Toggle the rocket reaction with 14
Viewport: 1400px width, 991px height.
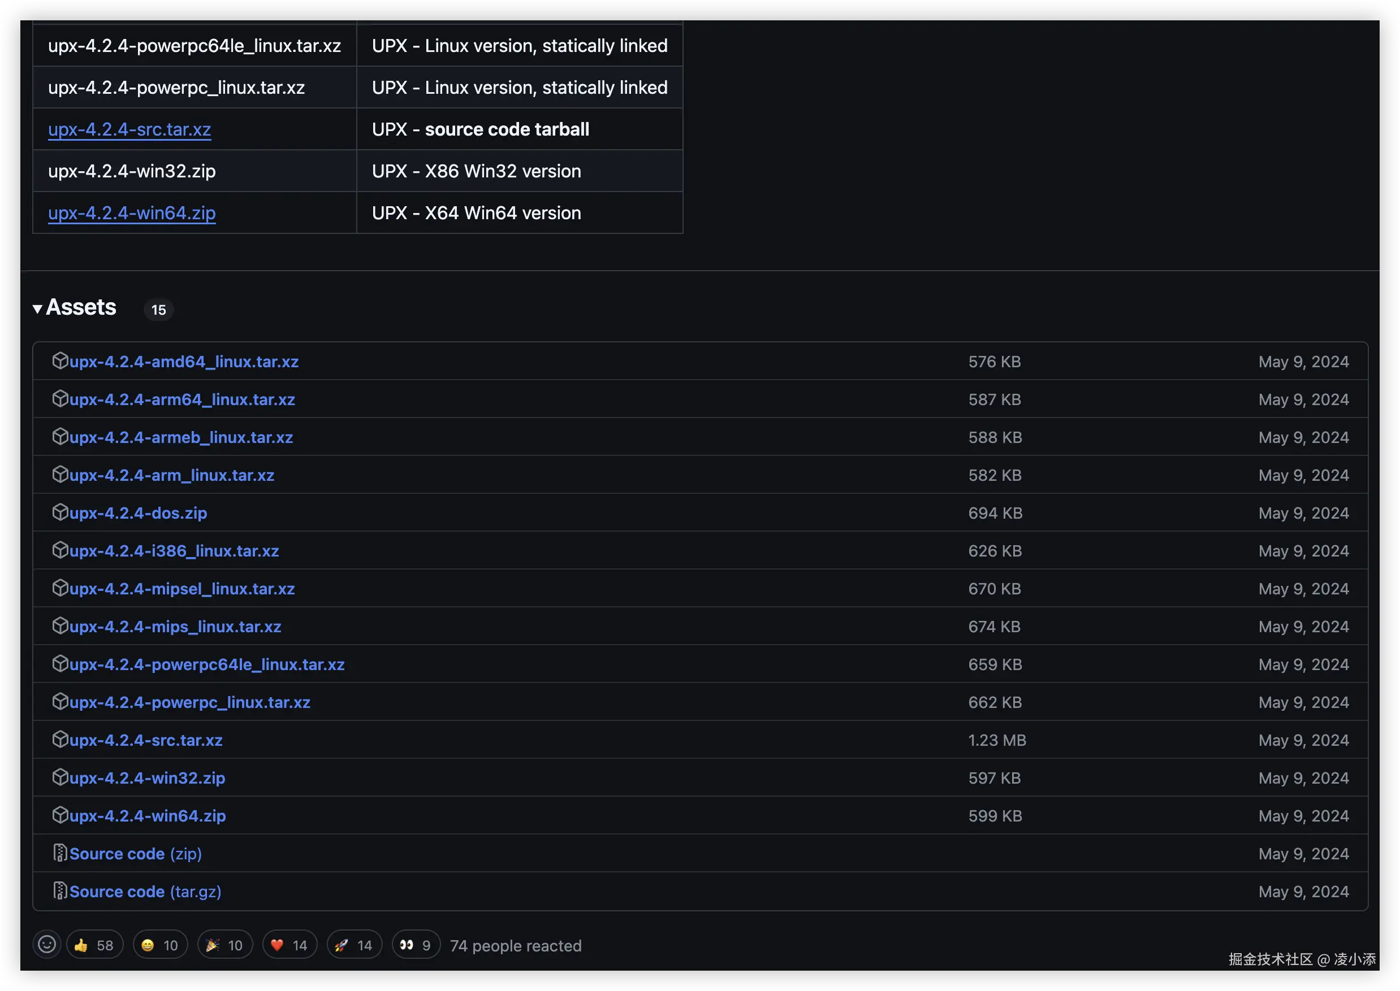[x=354, y=945]
